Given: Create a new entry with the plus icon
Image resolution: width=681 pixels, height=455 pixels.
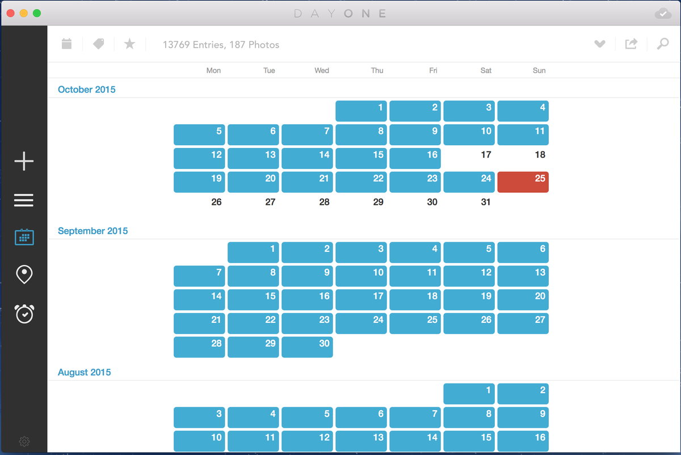Looking at the screenshot, I should [x=24, y=162].
